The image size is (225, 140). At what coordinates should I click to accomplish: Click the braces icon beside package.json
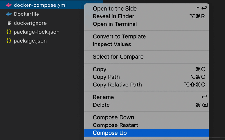(x=9, y=41)
